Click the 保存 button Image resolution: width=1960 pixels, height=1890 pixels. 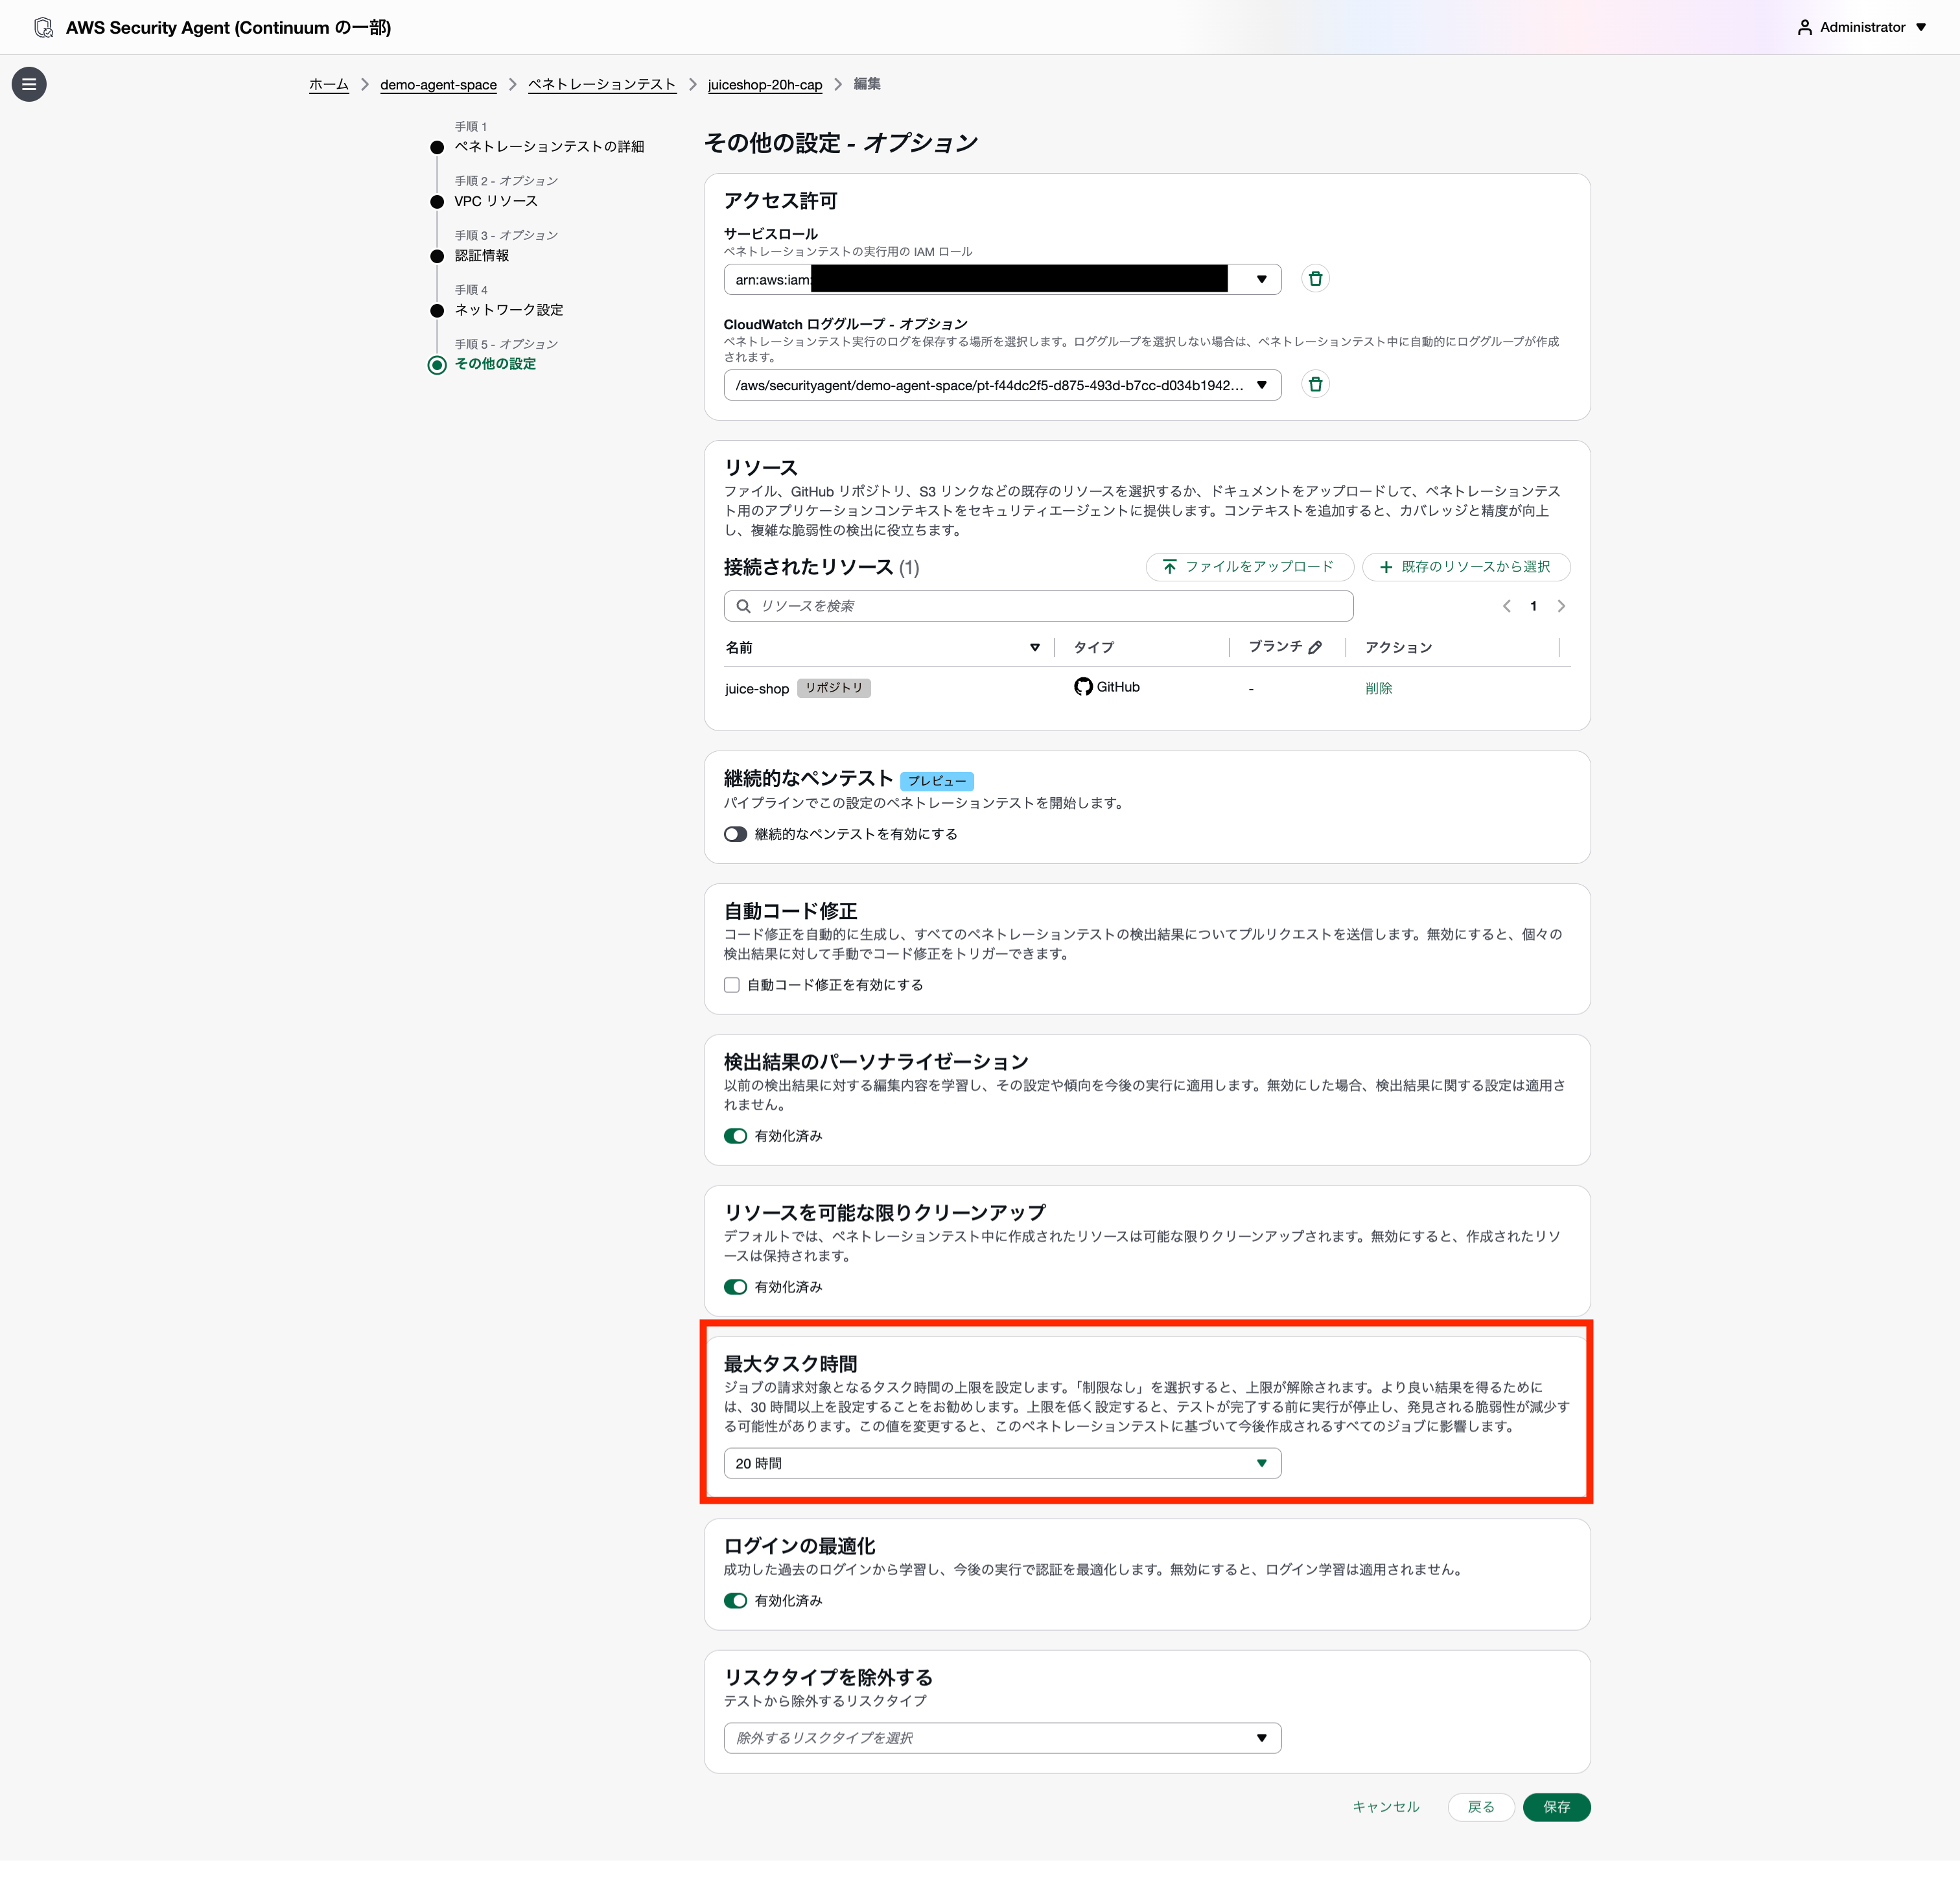tap(1556, 1807)
